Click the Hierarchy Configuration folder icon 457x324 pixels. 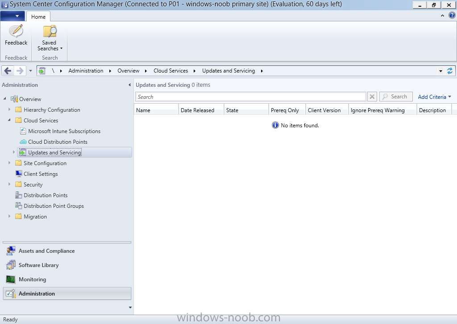click(18, 109)
